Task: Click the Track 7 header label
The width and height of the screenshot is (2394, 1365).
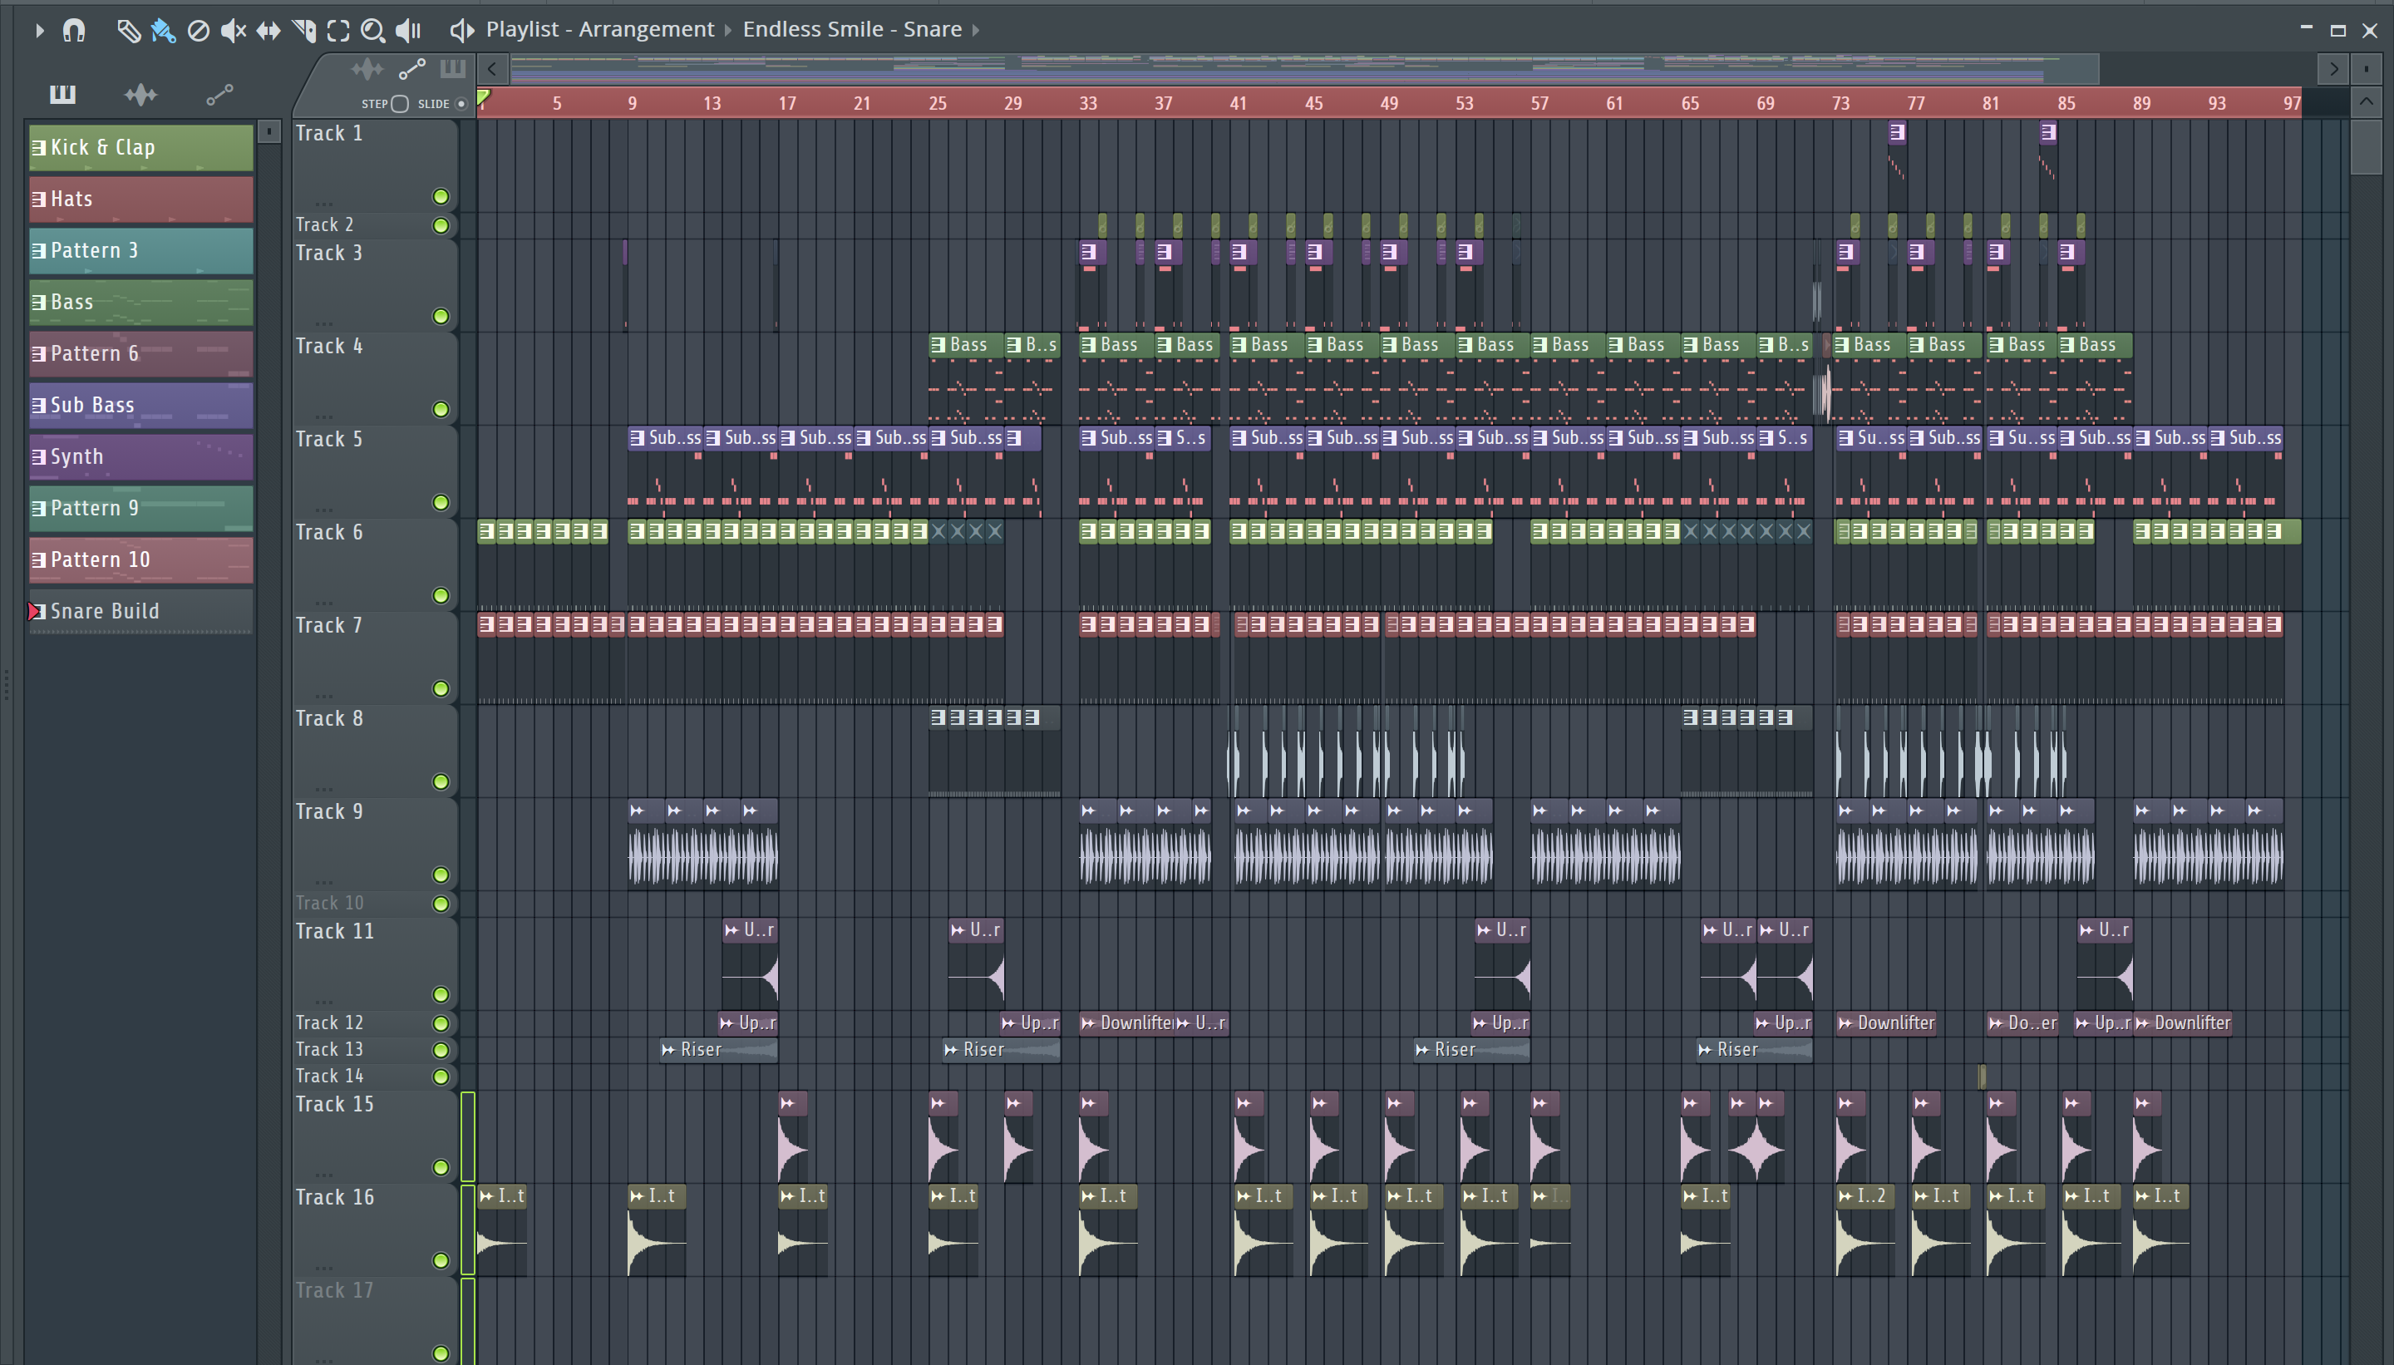Action: 329,625
